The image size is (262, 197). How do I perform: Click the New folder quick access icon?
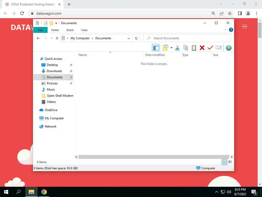(51, 23)
